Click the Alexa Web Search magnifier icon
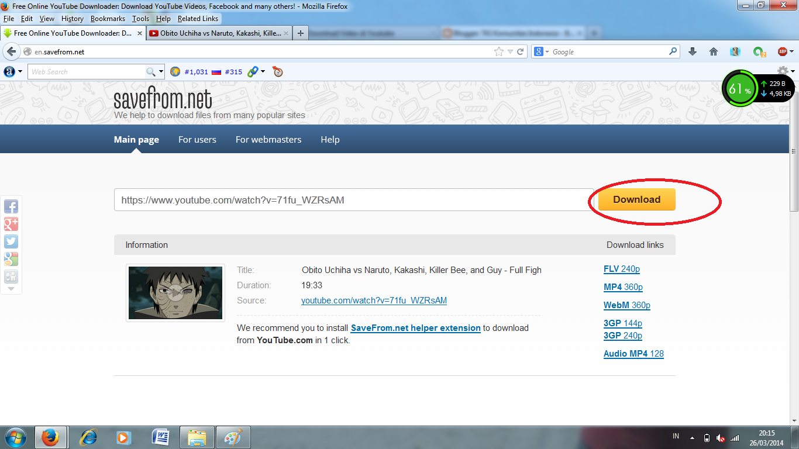Screen dimensions: 799x449 [151, 72]
